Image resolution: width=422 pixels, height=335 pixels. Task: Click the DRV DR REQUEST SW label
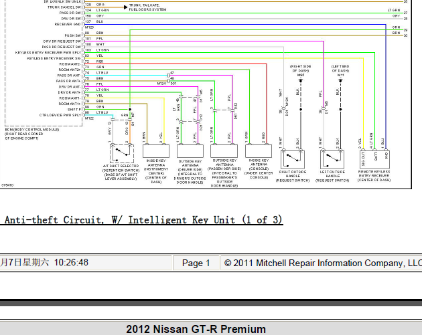tap(62, 41)
